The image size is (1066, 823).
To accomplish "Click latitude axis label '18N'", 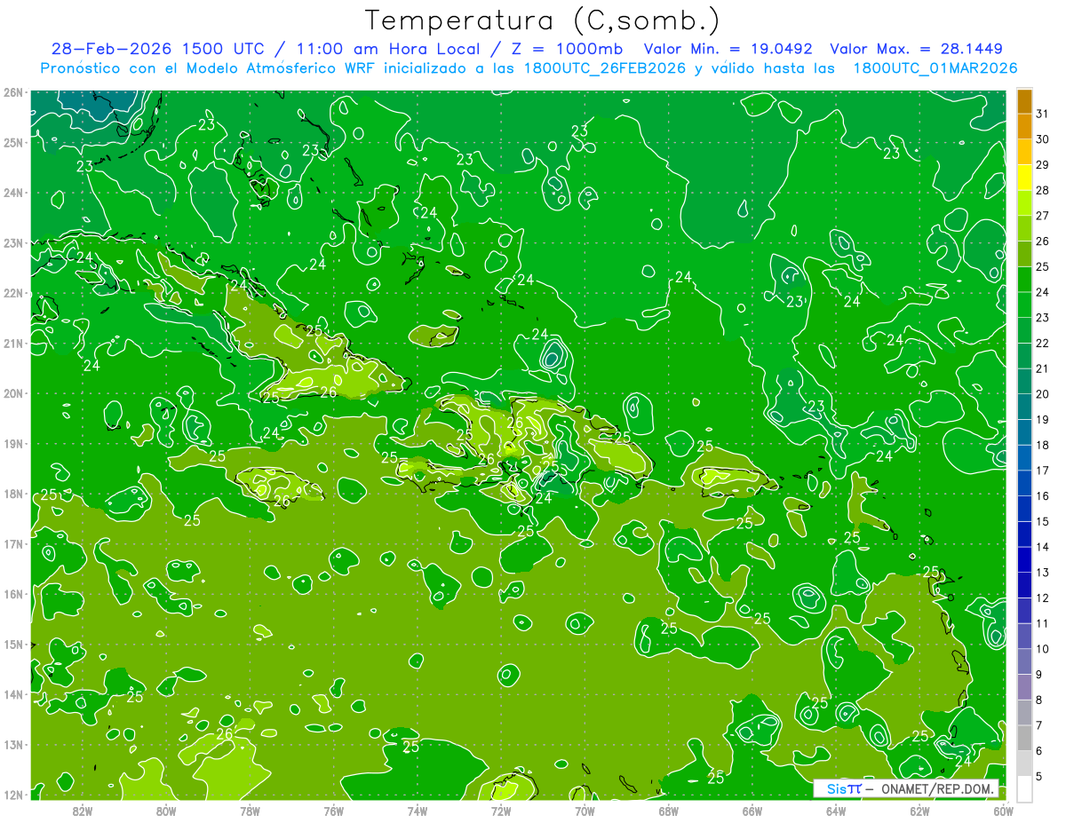I will coord(12,494).
